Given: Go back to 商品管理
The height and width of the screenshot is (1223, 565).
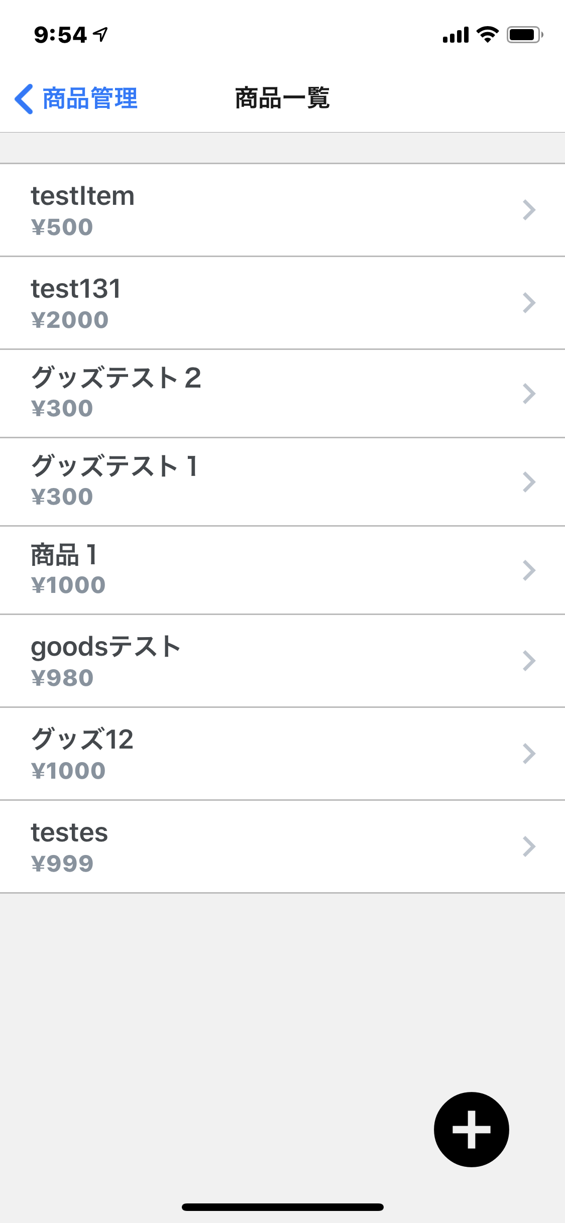Looking at the screenshot, I should point(89,99).
